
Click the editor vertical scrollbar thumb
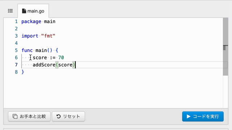point(225,47)
